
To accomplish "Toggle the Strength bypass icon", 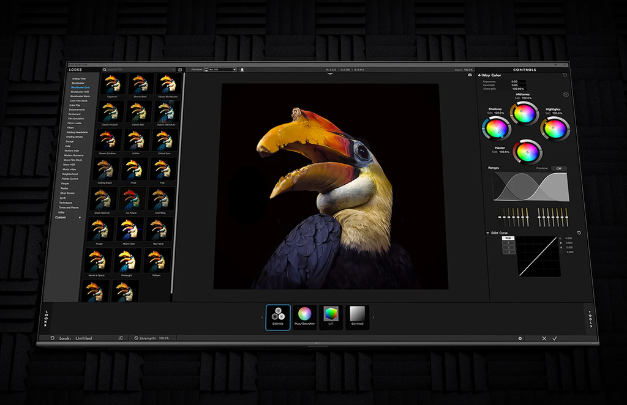I will [136, 338].
